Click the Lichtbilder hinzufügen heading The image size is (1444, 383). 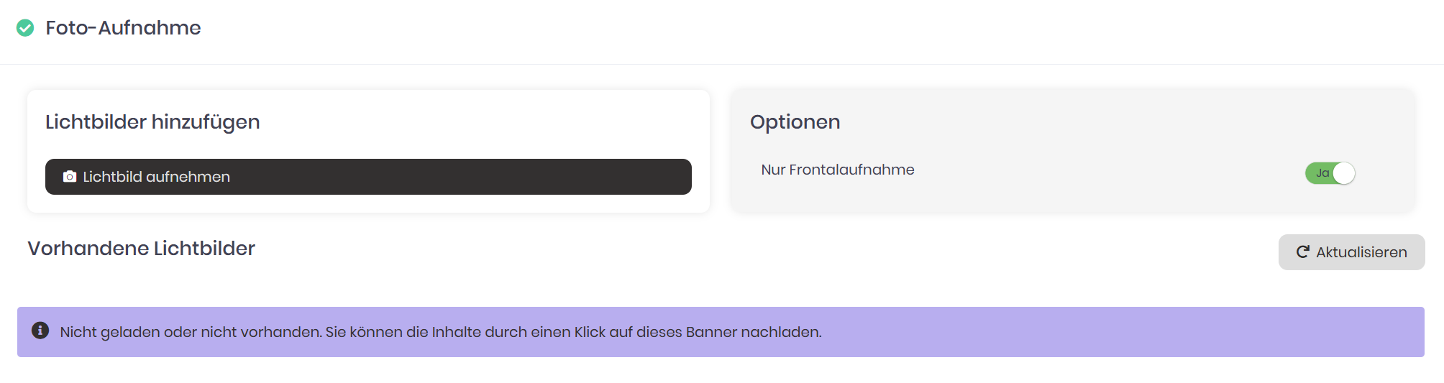coord(152,122)
